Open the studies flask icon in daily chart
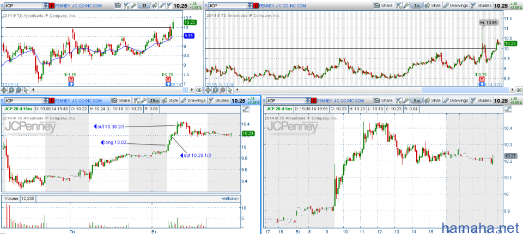The width and height of the screenshot is (523, 234). pos(169,5)
